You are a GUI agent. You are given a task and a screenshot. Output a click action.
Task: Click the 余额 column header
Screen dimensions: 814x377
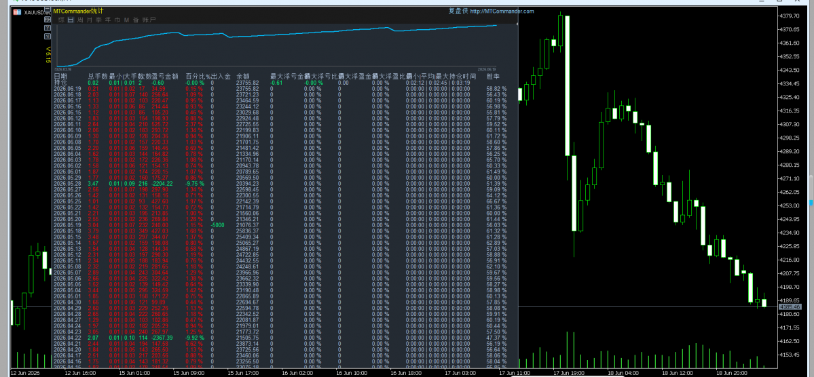pyautogui.click(x=243, y=76)
